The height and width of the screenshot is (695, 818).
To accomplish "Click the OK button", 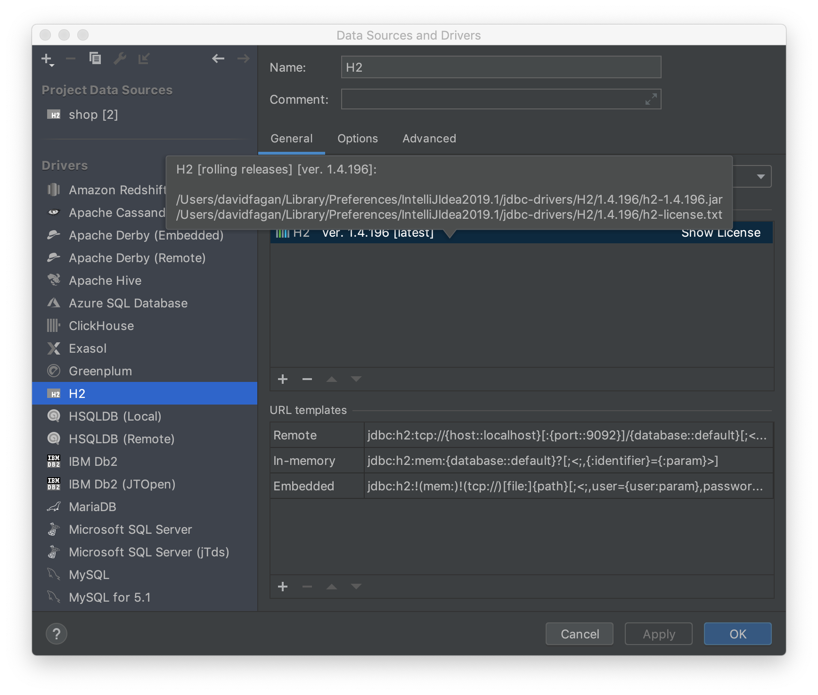I will 738,634.
